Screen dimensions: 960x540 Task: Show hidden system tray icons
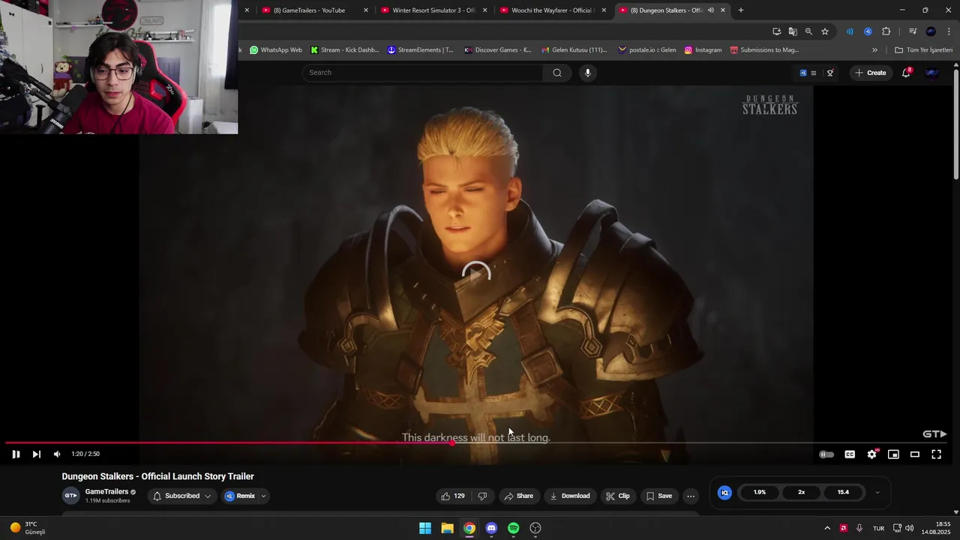coord(827,528)
